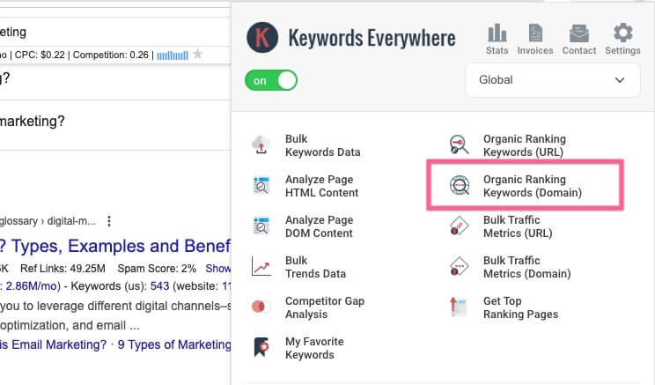The width and height of the screenshot is (655, 385).
Task: Open the Email Marketing sitelink
Action: coord(53,344)
